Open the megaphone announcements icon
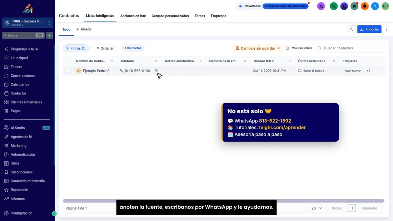Viewport: 393px width, 221px height. pos(354,6)
